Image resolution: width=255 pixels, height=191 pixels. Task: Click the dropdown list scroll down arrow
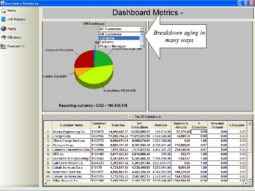coord(142,46)
